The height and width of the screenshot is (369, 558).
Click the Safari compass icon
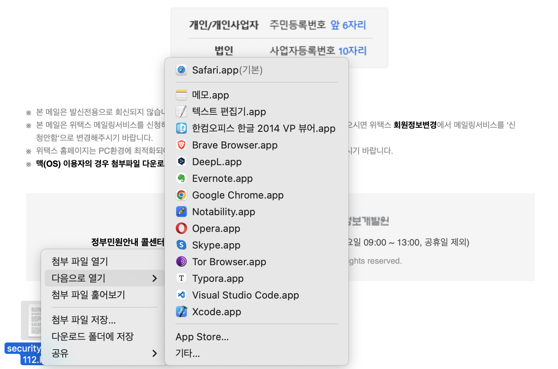pos(181,70)
